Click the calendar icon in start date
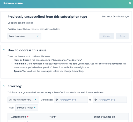133x122 pixels. coord(57,99)
